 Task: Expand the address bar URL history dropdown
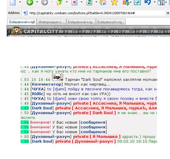pos(168,13)
